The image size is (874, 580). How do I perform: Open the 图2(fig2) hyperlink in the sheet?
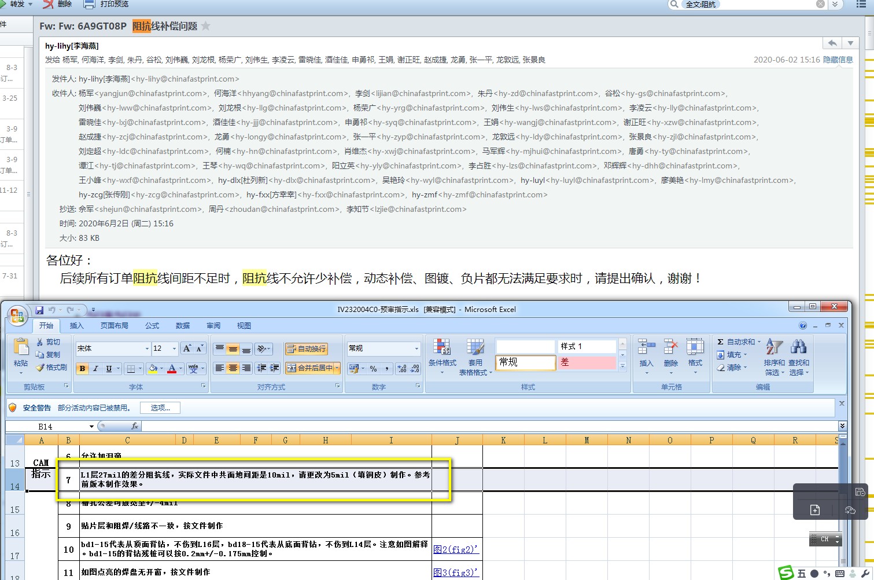pos(456,549)
